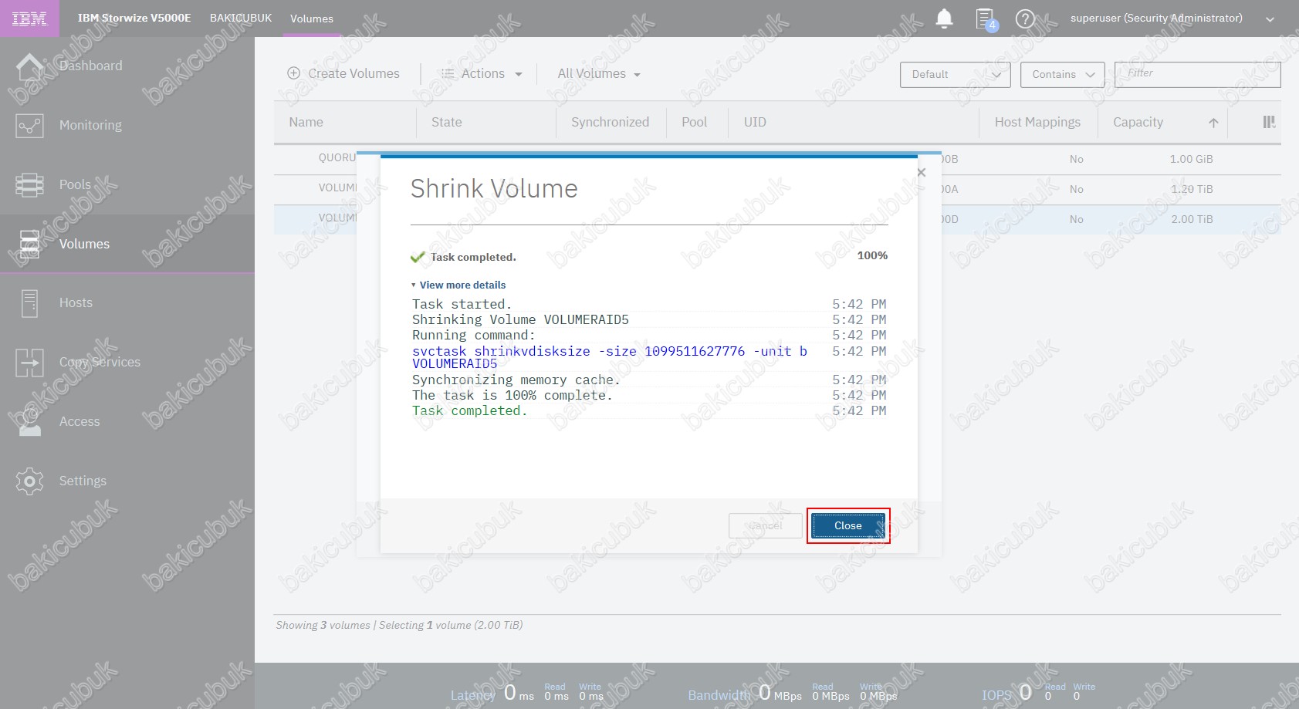Click the IBM logo
Viewport: 1299px width, 709px height.
coord(29,19)
